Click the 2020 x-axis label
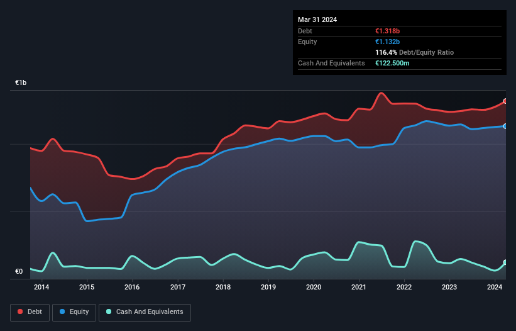Screen dimensions: 516x331 [314, 287]
